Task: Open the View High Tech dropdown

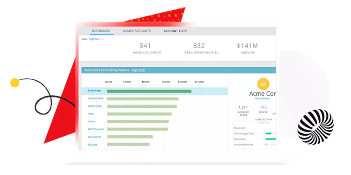Action: click(96, 39)
